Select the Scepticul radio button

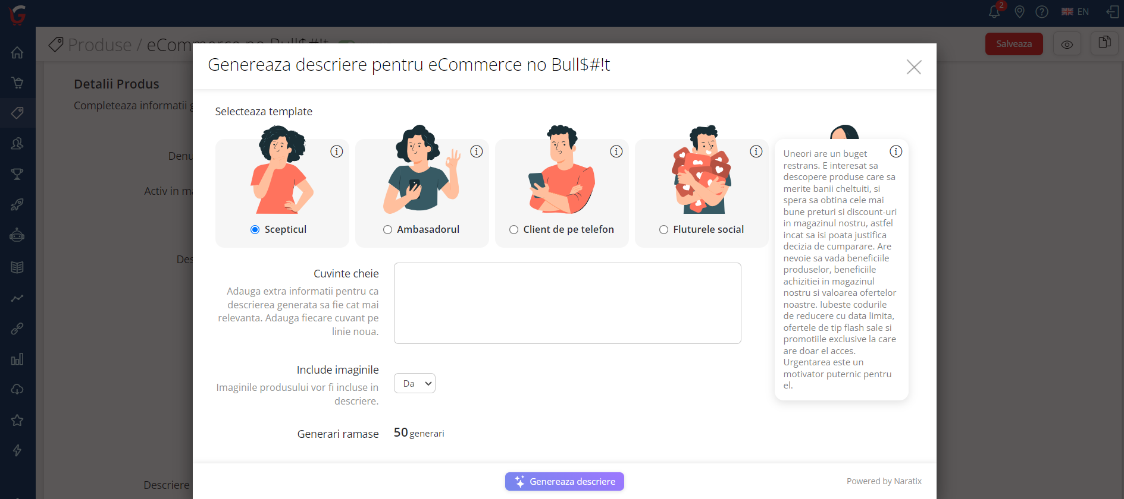[255, 230]
